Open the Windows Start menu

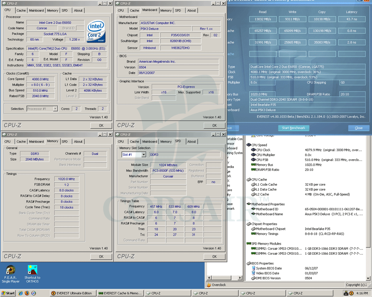pos(8,293)
